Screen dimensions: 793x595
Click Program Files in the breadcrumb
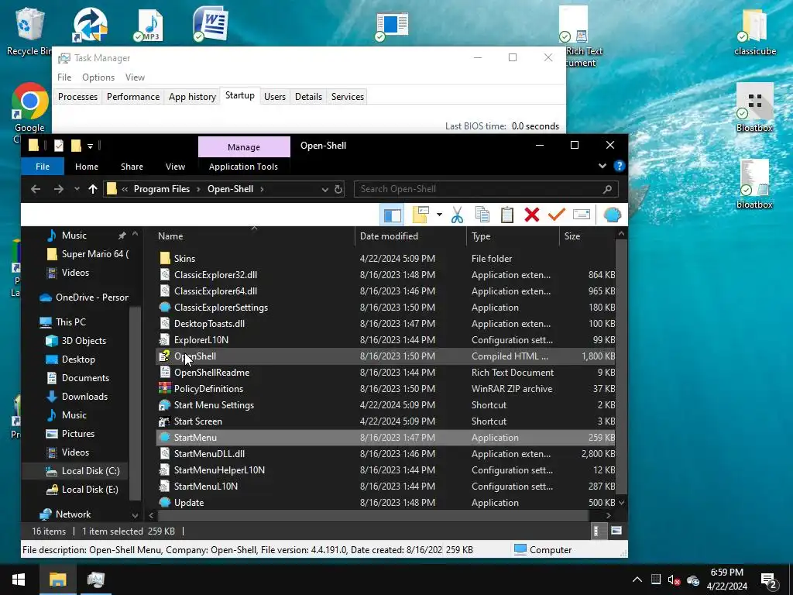162,189
